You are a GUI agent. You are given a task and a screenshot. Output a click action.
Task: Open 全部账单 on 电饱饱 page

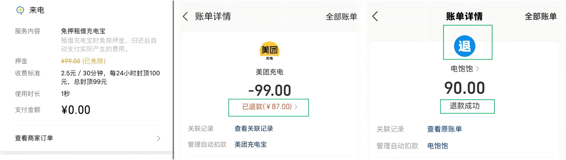[x=541, y=16]
